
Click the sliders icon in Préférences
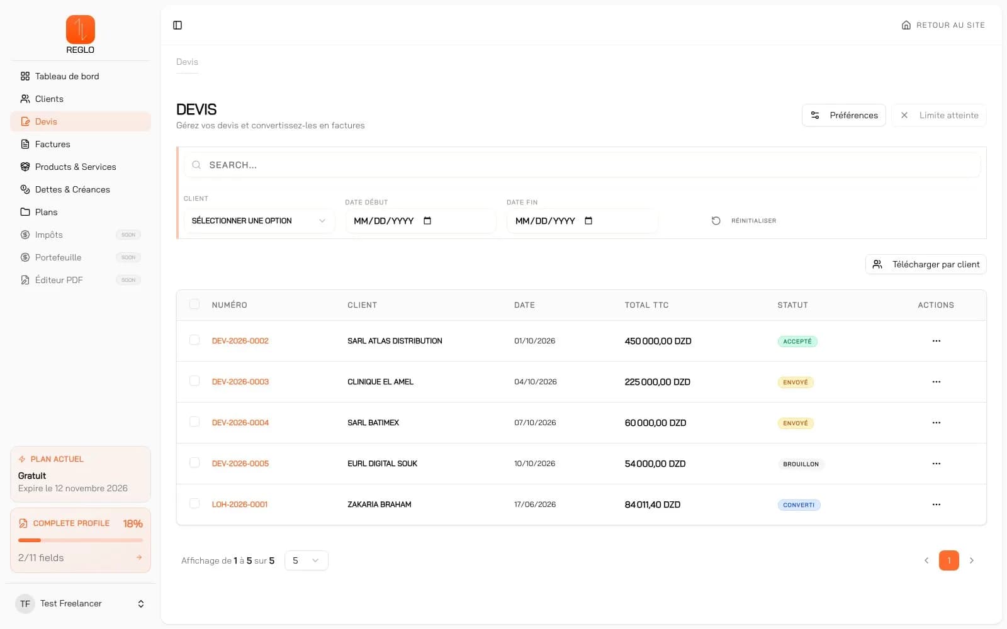tap(815, 115)
